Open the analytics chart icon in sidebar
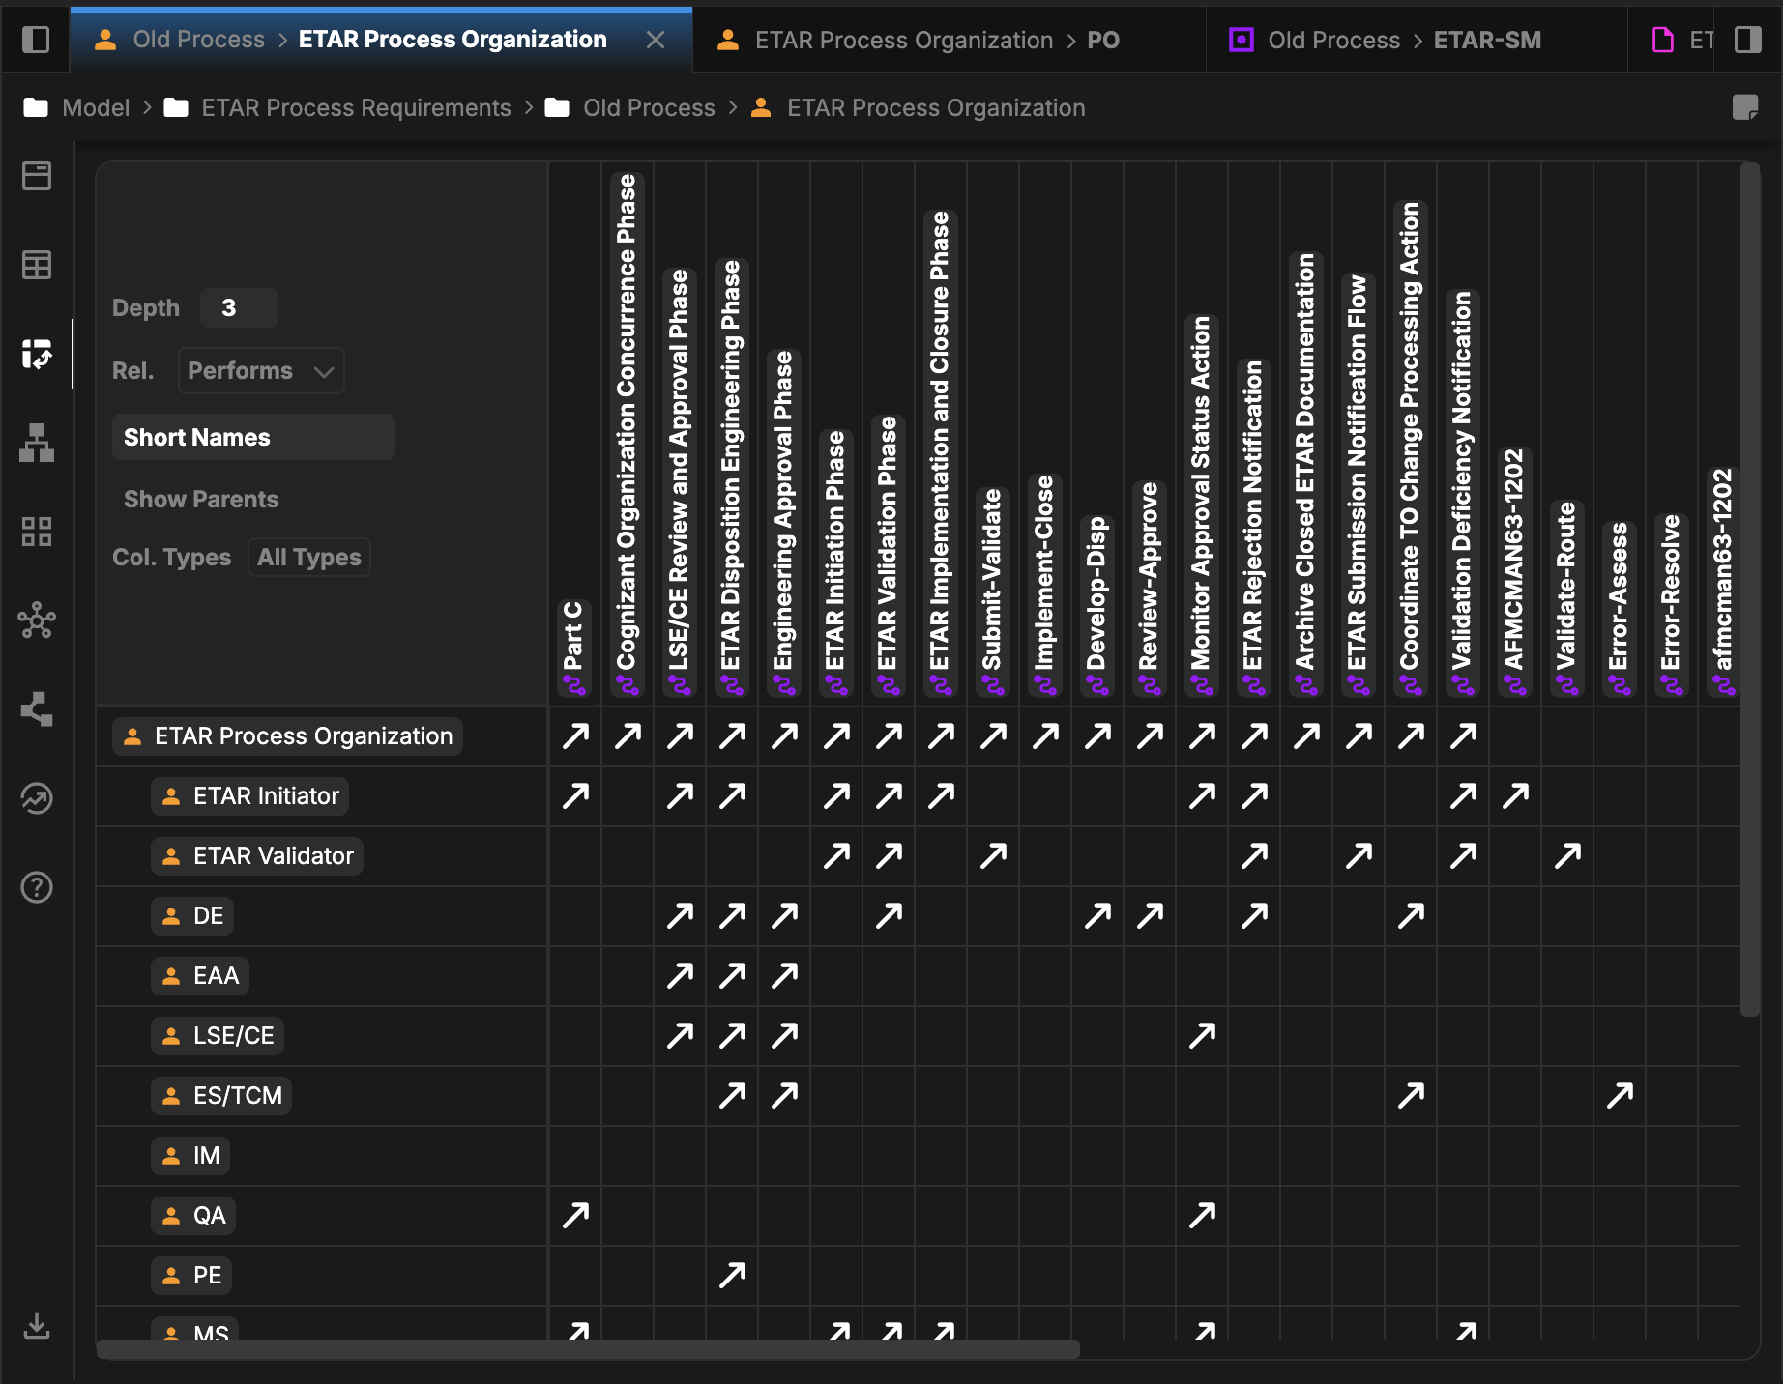 pyautogui.click(x=37, y=798)
